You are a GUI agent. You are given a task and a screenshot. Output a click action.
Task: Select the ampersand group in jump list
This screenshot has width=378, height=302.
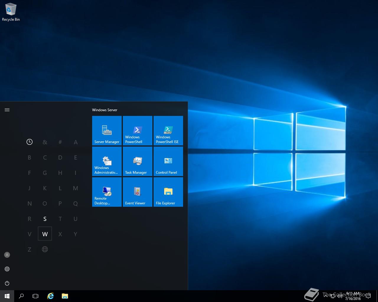point(45,142)
